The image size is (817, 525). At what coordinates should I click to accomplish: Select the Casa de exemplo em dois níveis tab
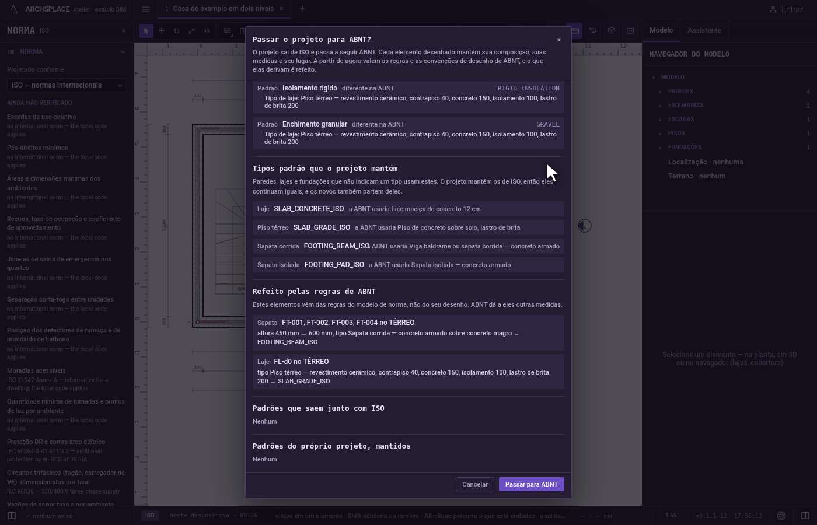tap(224, 9)
